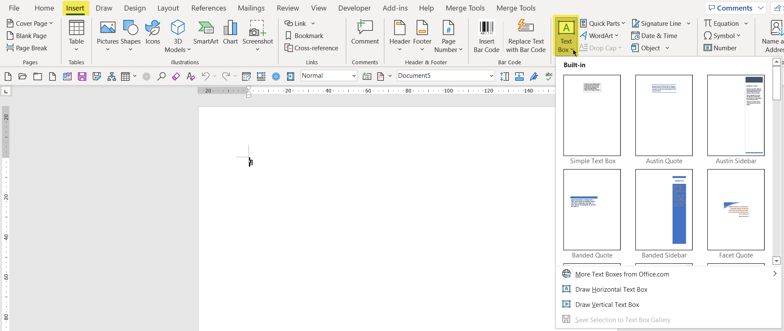Click the org chart icon in quick toolbar
This screenshot has width=784, height=331.
coord(112,77)
